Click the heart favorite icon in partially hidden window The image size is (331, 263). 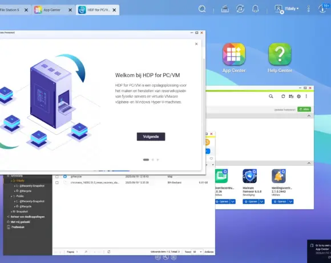[x=211, y=158]
